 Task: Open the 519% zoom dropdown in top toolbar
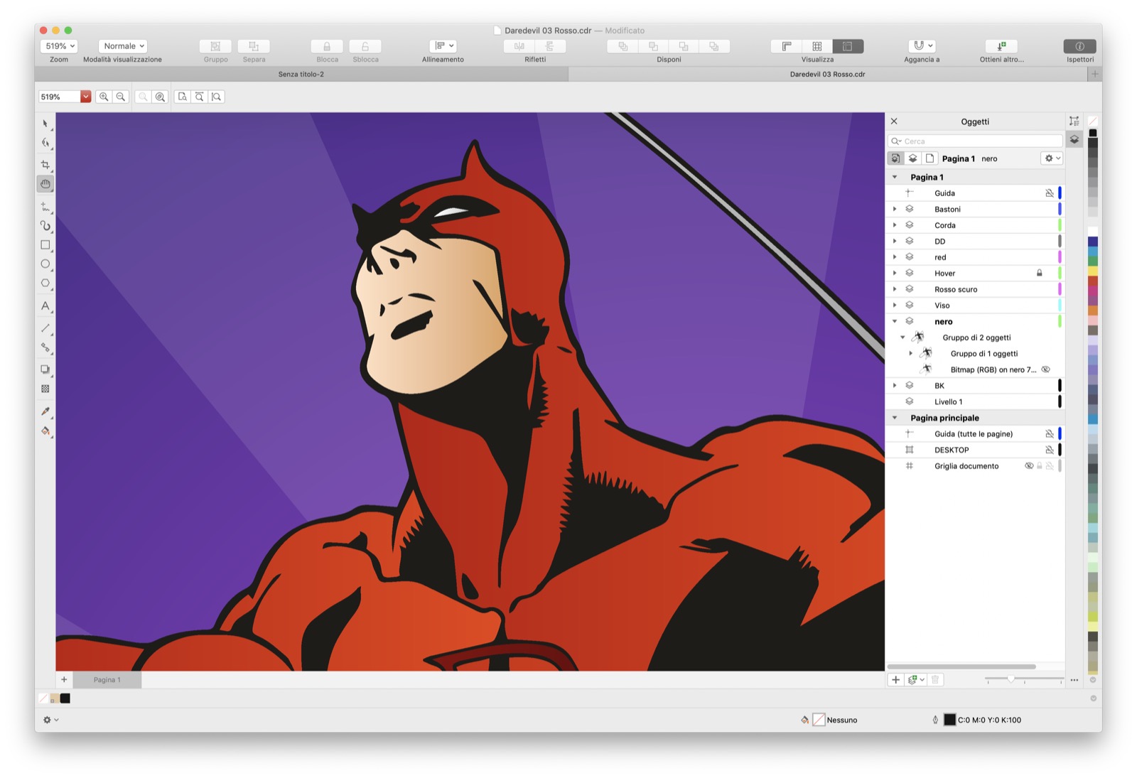60,46
